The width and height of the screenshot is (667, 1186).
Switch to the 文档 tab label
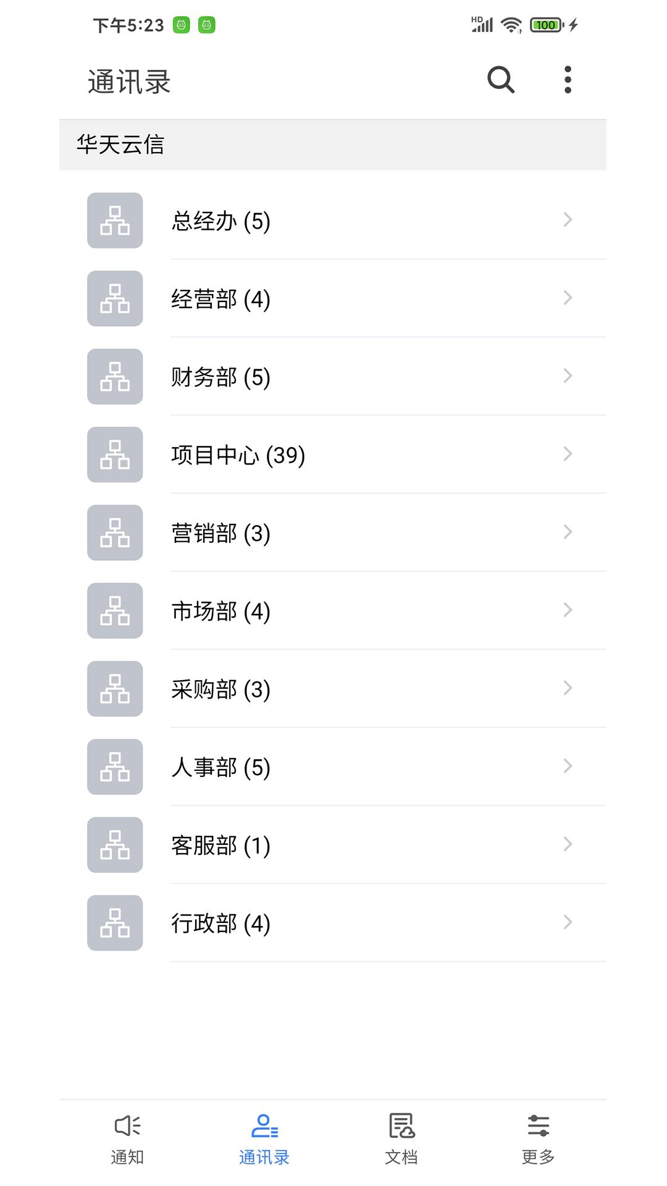[401, 1157]
